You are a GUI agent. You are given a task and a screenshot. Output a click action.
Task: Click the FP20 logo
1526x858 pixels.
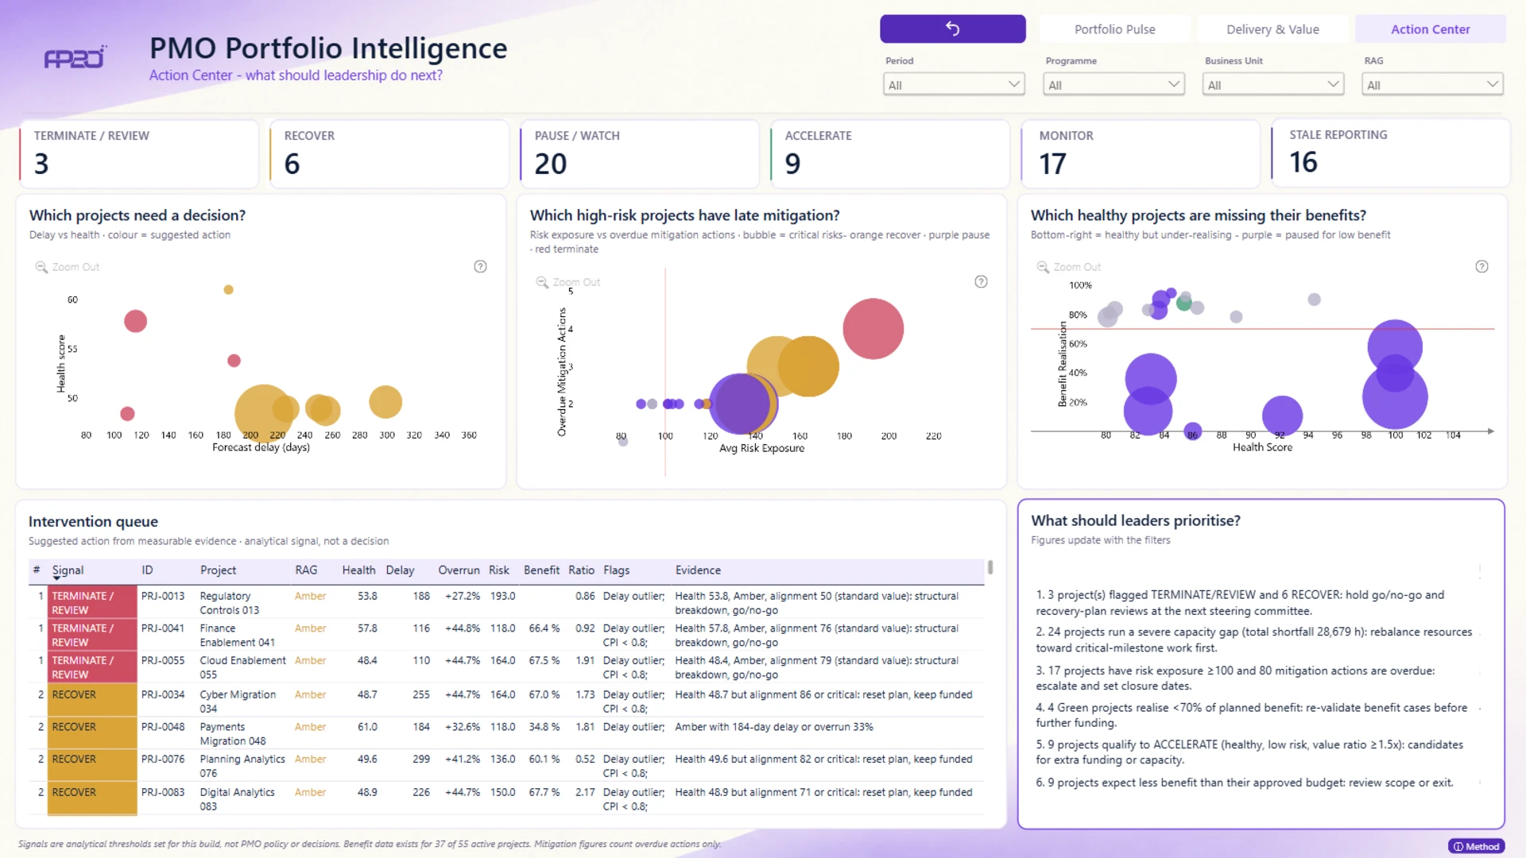point(75,57)
